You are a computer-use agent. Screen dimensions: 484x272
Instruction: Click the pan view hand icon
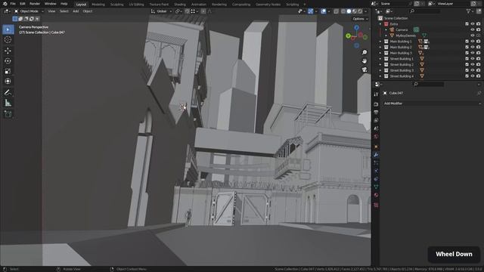(x=365, y=60)
